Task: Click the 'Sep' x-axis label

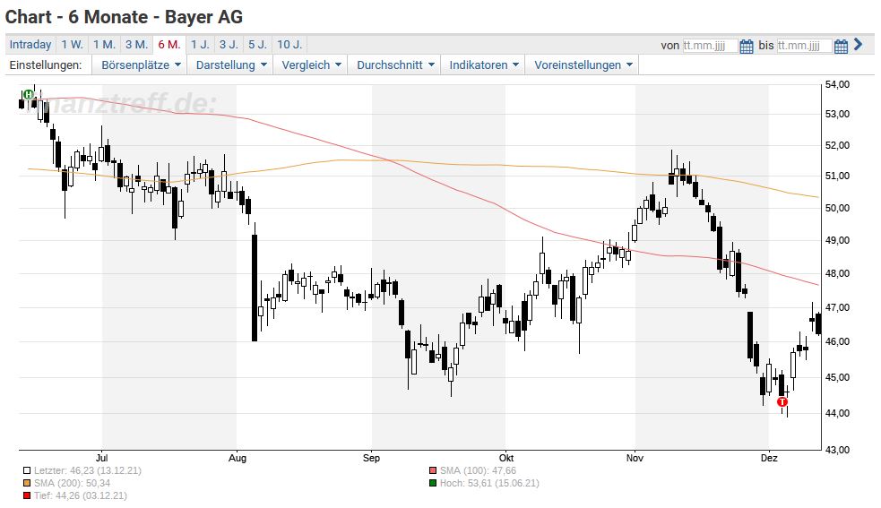Action: tap(371, 458)
